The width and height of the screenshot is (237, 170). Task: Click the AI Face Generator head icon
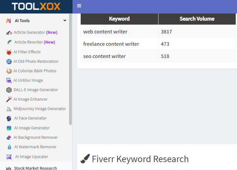coord(9,119)
